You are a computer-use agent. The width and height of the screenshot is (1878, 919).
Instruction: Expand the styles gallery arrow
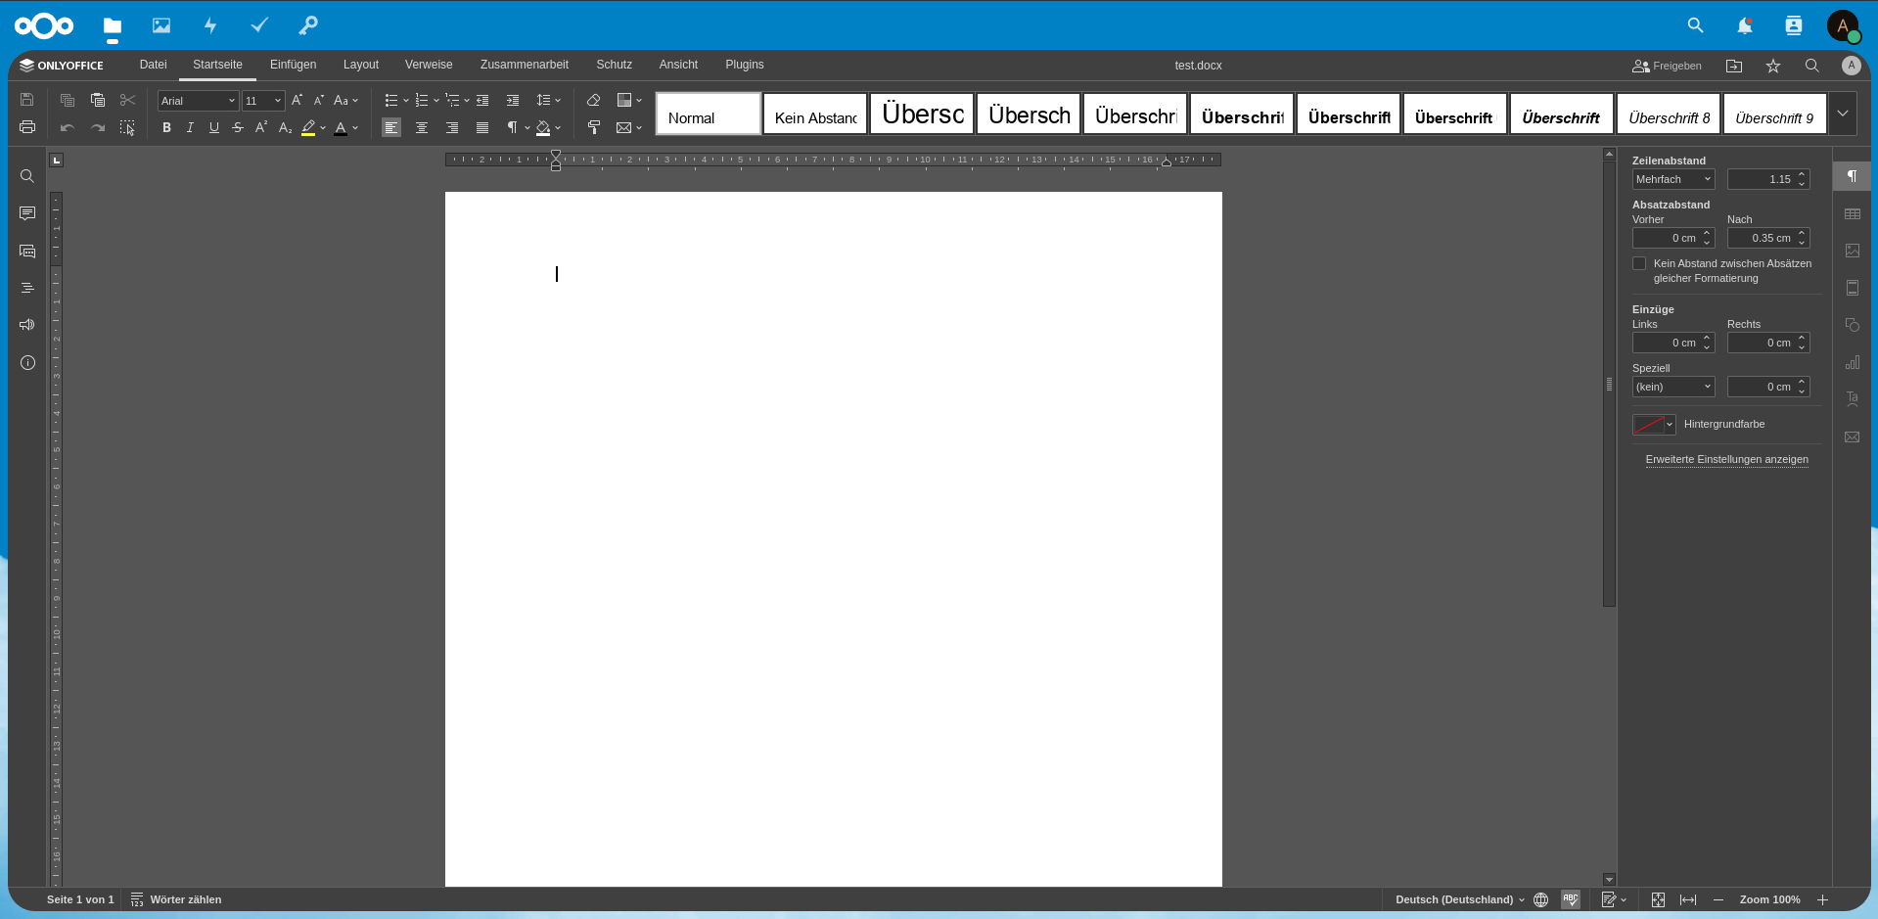coord(1843,114)
